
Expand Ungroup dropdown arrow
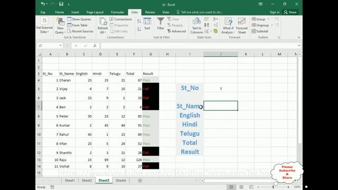272,25
